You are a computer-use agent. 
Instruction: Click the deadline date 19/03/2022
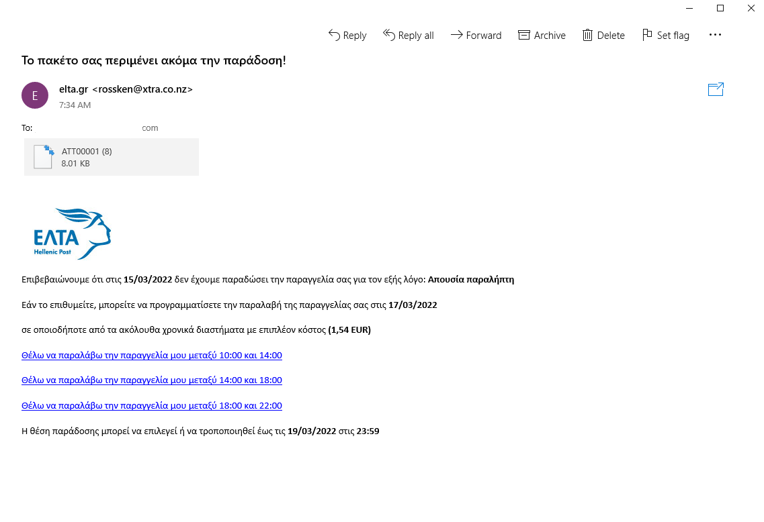click(x=312, y=431)
